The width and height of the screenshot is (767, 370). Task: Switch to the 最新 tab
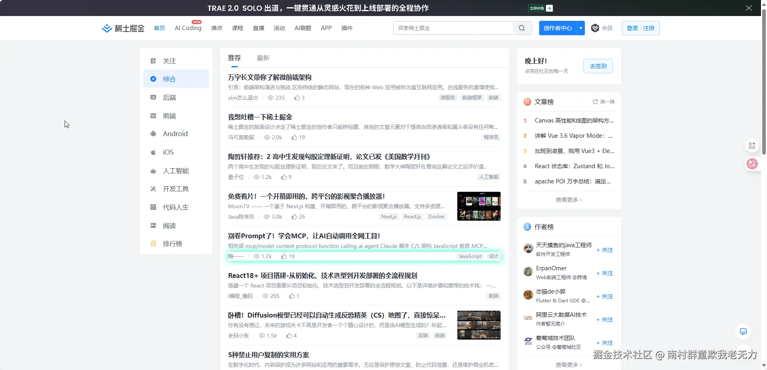[263, 58]
